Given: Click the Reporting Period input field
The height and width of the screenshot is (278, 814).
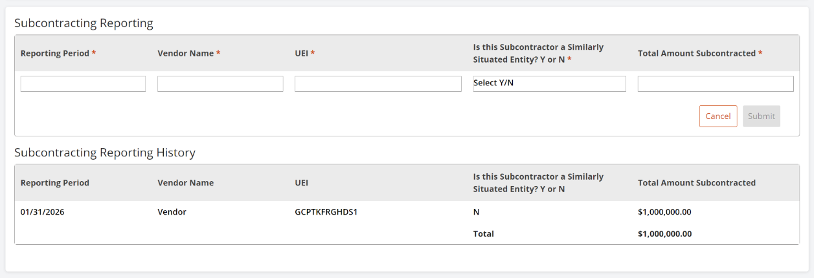Looking at the screenshot, I should tap(83, 84).
